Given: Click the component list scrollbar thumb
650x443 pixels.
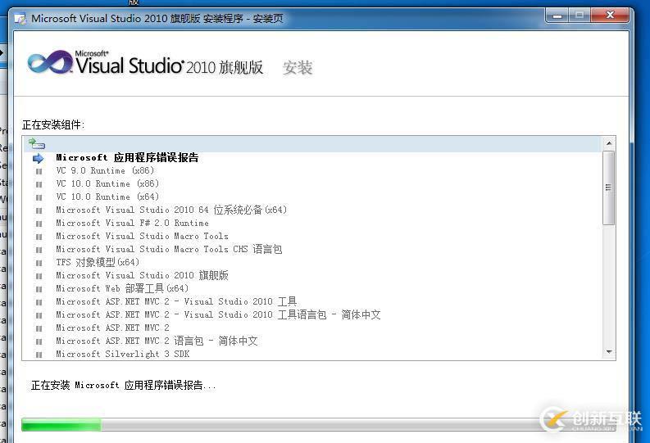Looking at the screenshot, I should [608, 188].
